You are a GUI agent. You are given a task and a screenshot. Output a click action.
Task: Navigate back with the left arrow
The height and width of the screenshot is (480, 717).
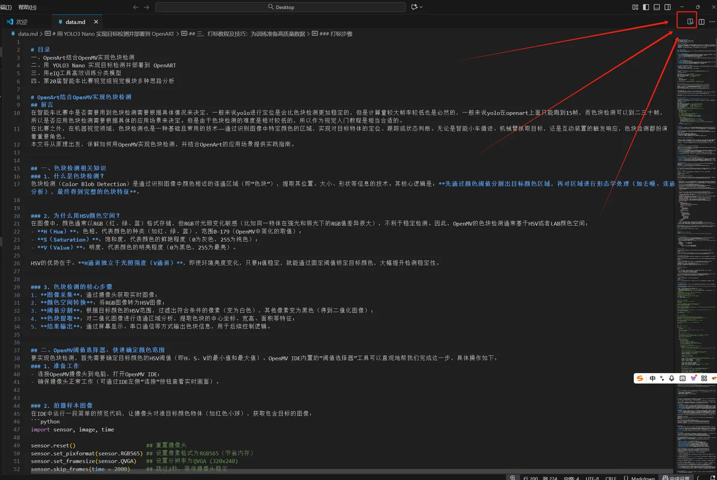coord(136,7)
